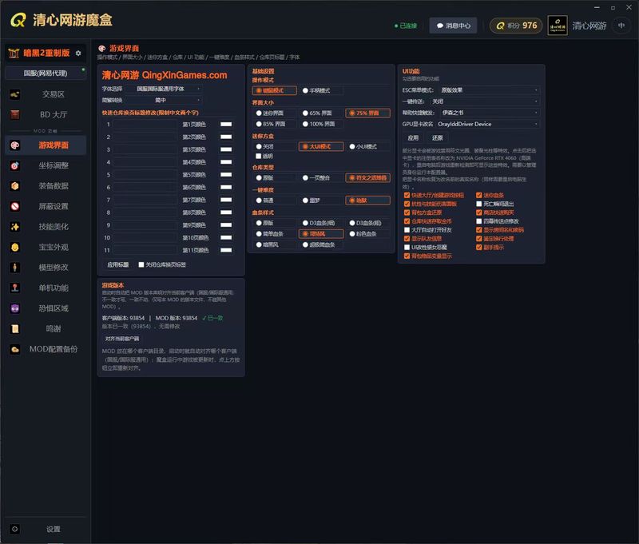
Task: Click the palette icon for 游戏界面
Action: click(x=14, y=145)
